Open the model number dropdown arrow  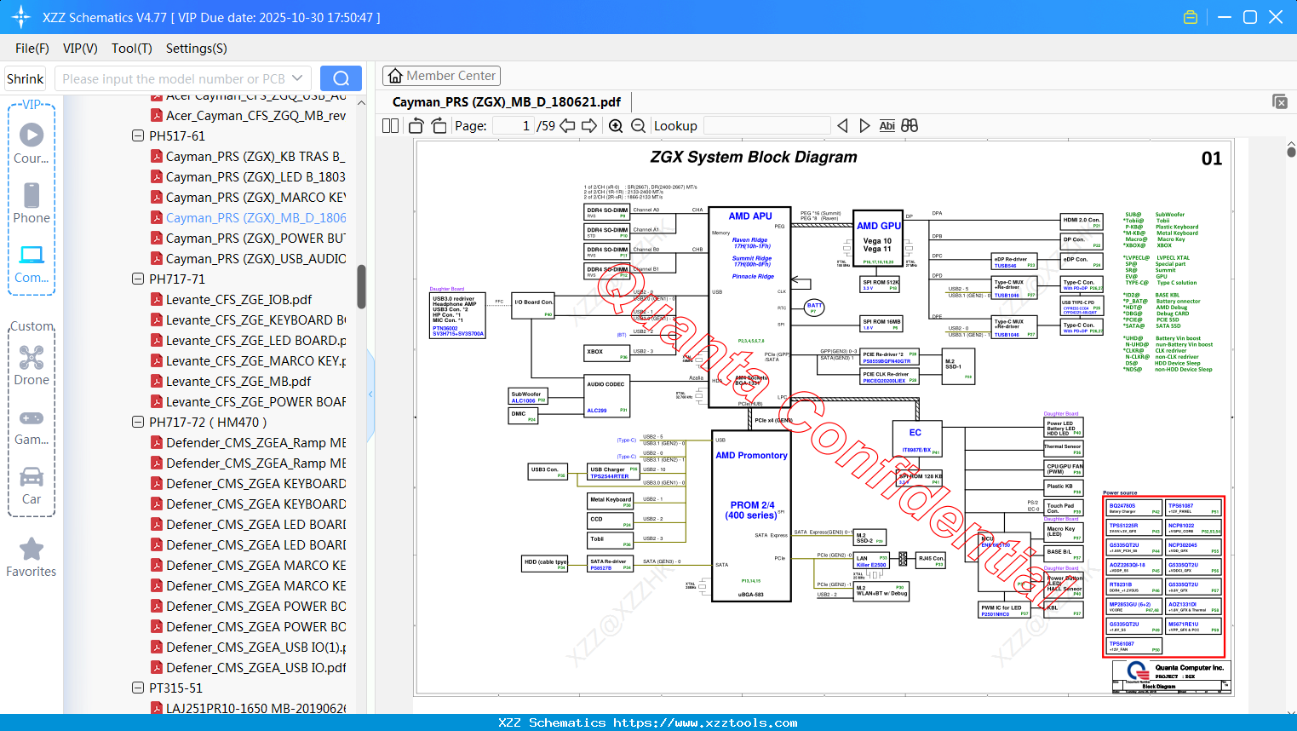point(297,78)
